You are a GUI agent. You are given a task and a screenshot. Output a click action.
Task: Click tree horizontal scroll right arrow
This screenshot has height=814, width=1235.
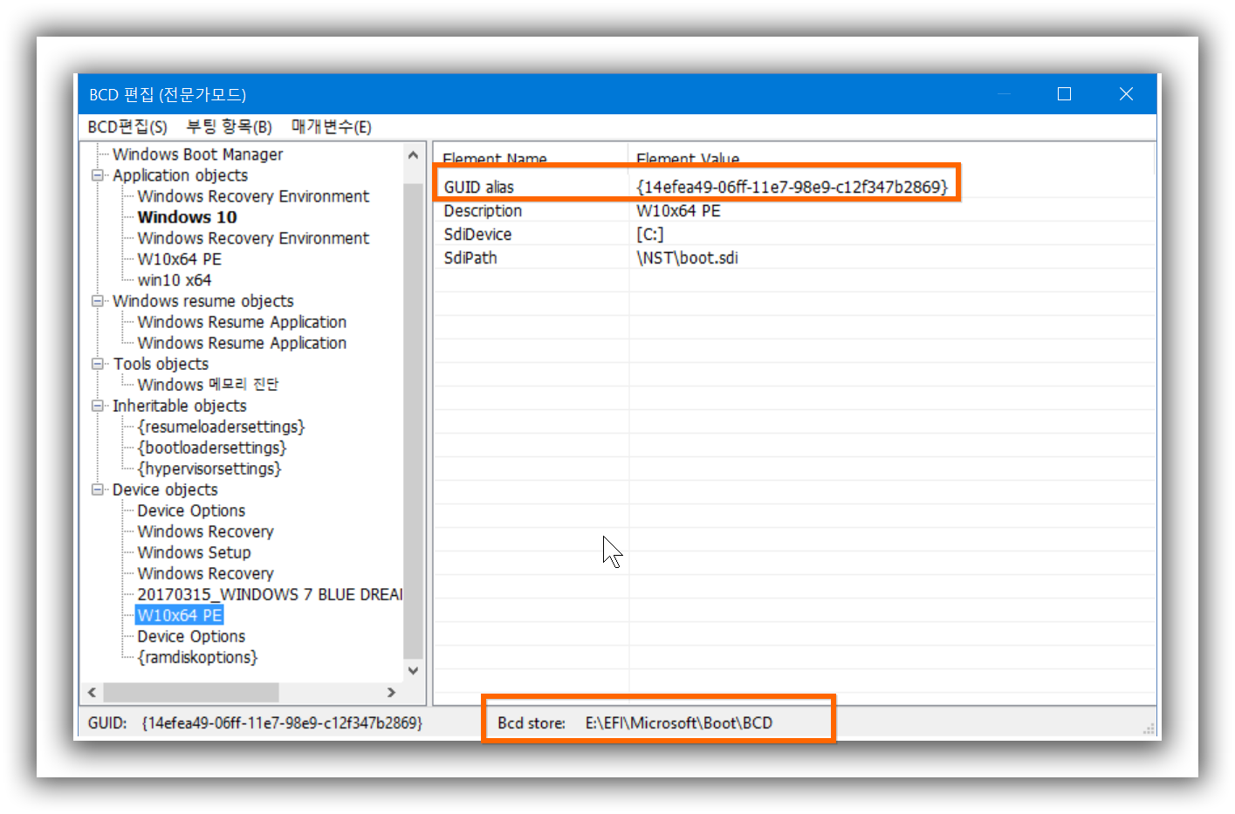tap(391, 692)
